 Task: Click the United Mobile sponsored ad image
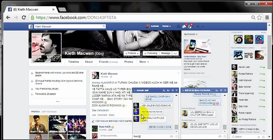(198, 46)
